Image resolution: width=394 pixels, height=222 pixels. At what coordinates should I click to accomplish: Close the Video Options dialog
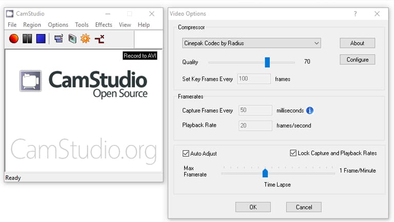point(377,14)
